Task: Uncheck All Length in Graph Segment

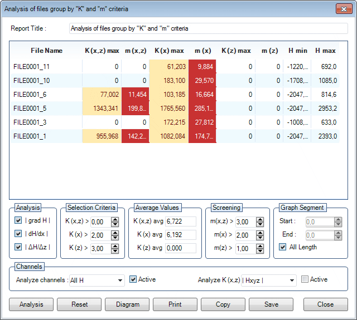Action: pos(283,247)
